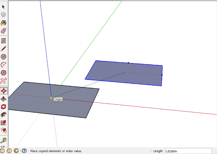The width and height of the screenshot is (217, 154).
Task: Click the 'Length' label in status bar
Action: pyautogui.click(x=158, y=151)
